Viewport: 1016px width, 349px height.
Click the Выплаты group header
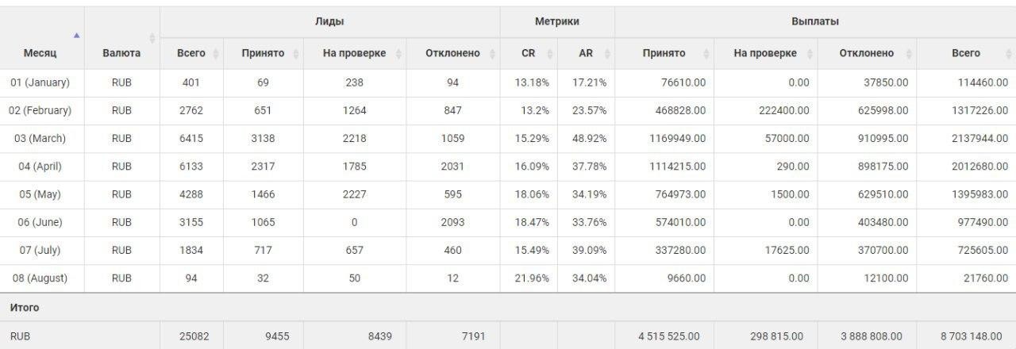(x=815, y=21)
